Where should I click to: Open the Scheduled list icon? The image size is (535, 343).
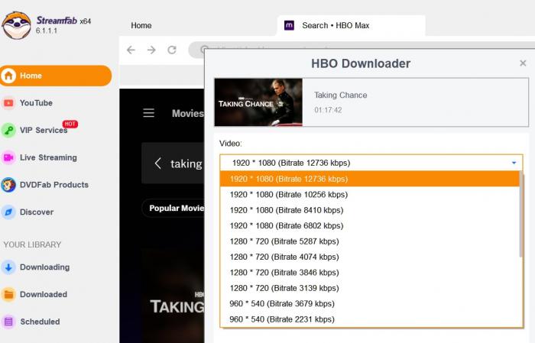click(x=9, y=322)
